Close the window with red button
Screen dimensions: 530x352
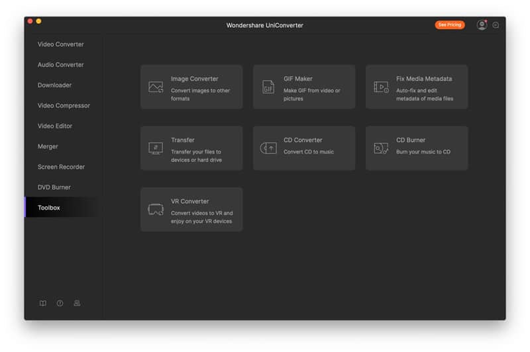[x=30, y=21]
